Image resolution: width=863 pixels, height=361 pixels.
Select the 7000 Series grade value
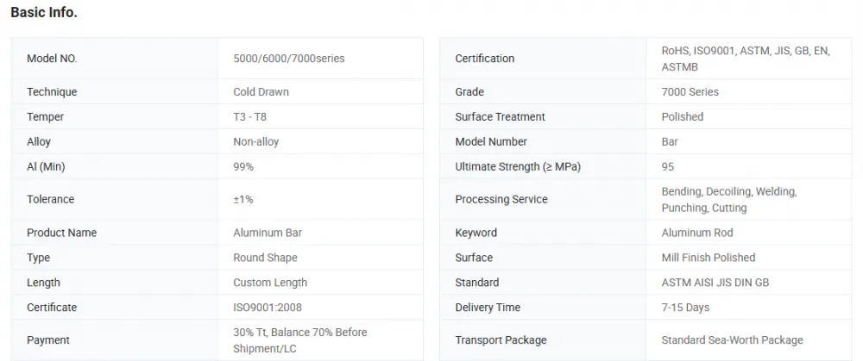[x=690, y=92]
